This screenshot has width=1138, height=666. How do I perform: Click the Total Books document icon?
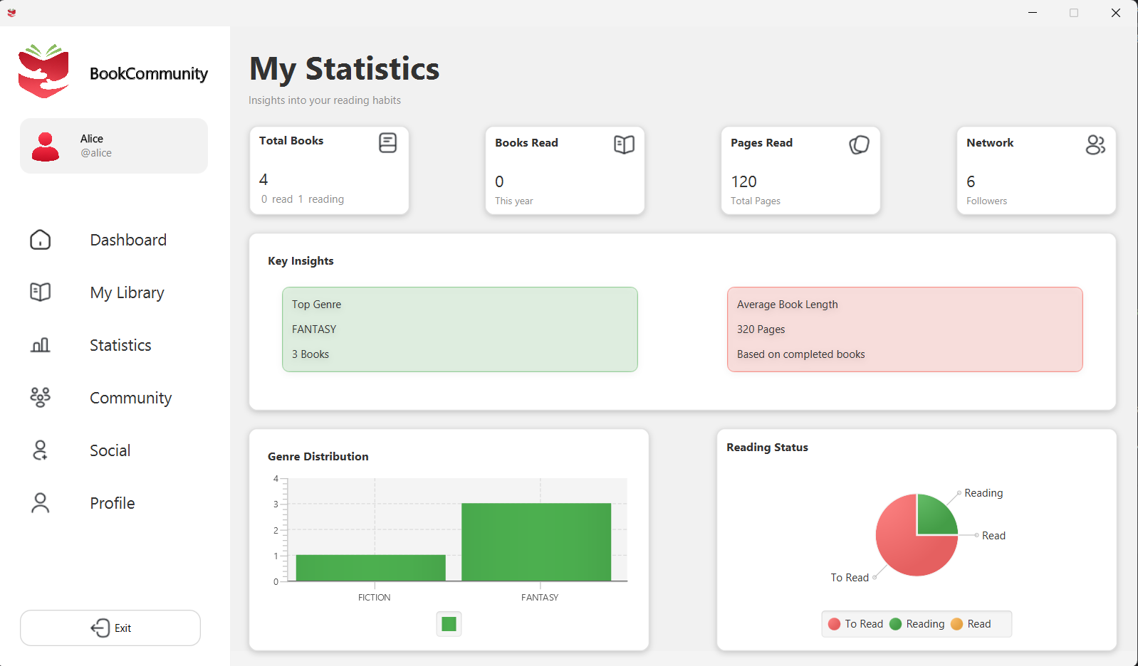tap(387, 143)
